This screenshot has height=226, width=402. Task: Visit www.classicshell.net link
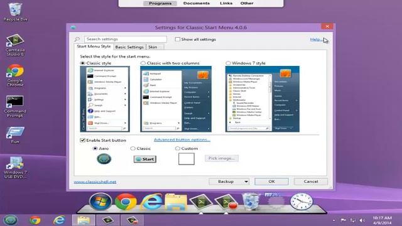[x=95, y=181]
